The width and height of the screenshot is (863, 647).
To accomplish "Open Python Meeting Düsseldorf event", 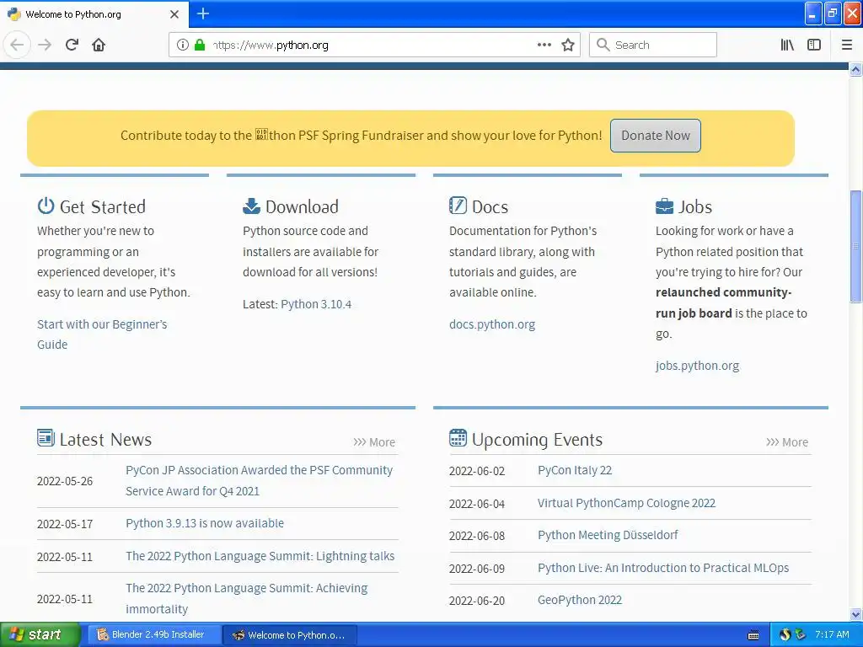I will point(608,535).
